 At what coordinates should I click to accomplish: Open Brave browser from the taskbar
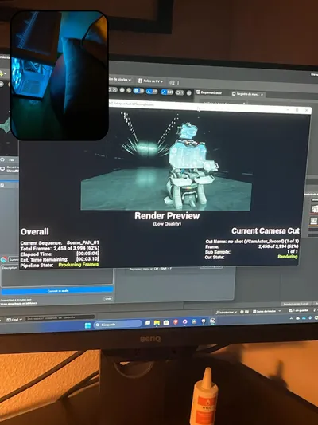176,321
